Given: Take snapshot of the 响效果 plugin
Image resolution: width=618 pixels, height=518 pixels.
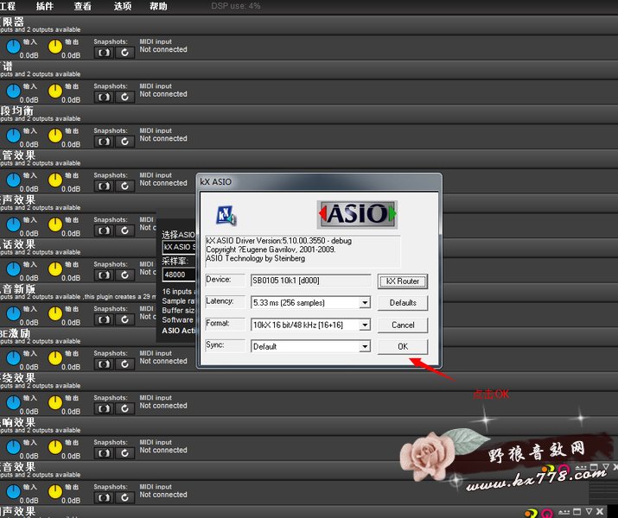Looking at the screenshot, I should (x=104, y=453).
